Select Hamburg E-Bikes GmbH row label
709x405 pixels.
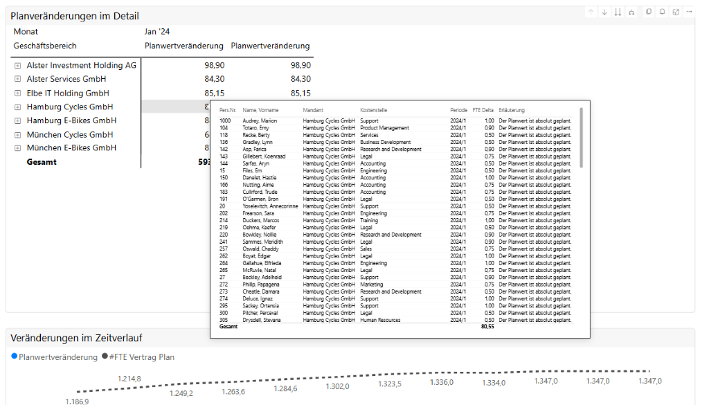pyautogui.click(x=71, y=120)
